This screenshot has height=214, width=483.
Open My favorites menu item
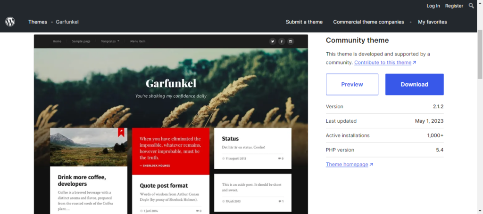(x=432, y=22)
